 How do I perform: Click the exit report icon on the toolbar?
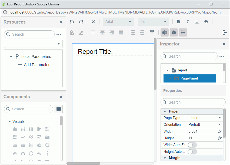(225, 32)
